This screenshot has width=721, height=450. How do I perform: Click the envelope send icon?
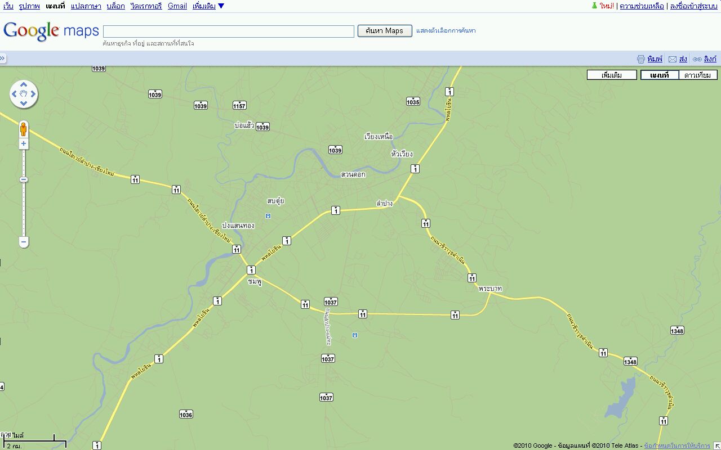(672, 59)
